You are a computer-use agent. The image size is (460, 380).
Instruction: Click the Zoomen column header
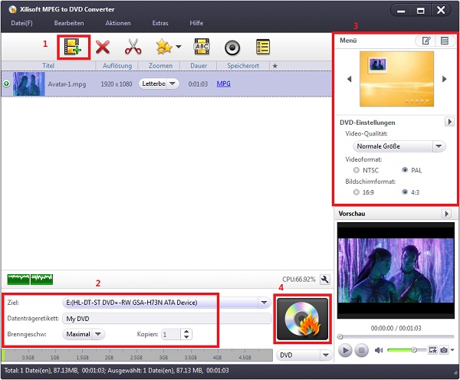pyautogui.click(x=160, y=66)
